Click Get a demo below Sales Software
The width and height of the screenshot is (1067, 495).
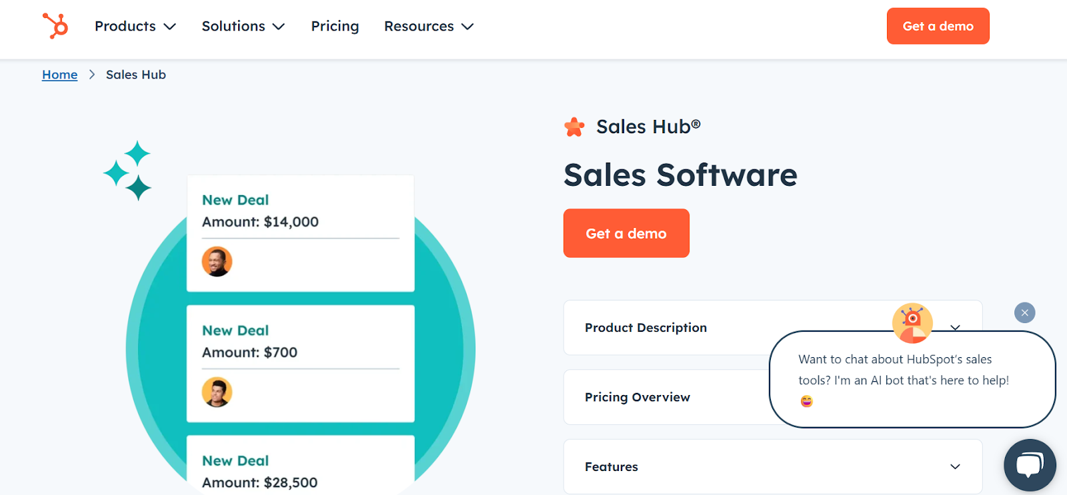point(626,233)
